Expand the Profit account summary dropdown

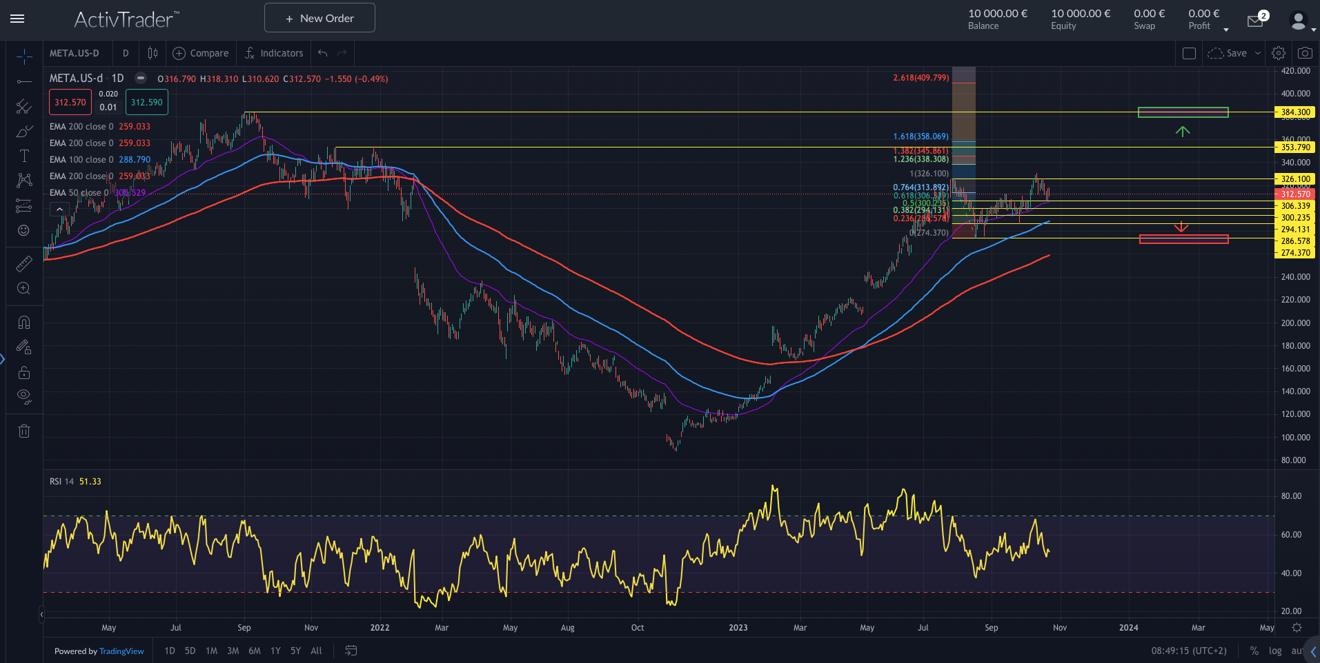pyautogui.click(x=1226, y=29)
